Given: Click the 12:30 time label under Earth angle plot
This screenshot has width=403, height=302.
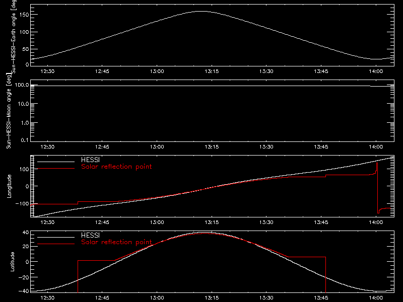Looking at the screenshot, I should point(47,71).
